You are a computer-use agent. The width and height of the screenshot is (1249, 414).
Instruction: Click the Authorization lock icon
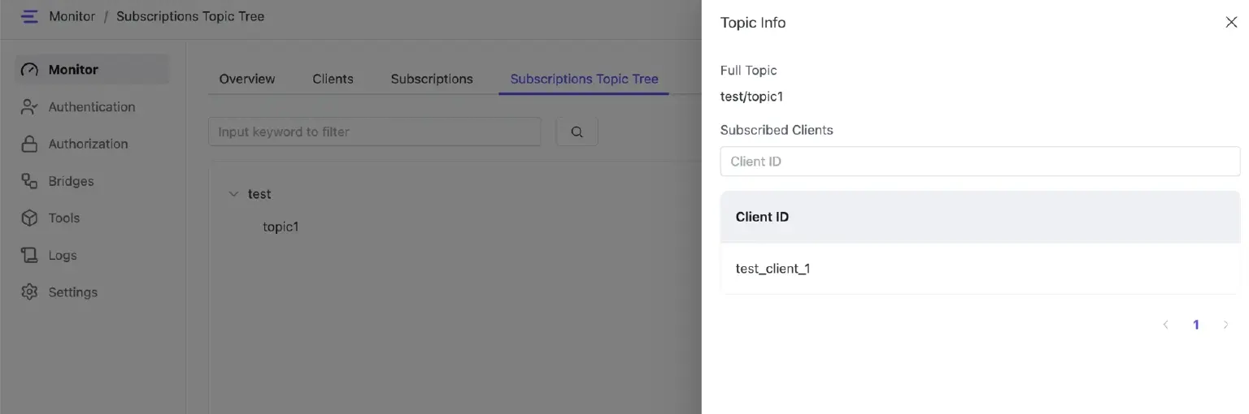(x=29, y=144)
